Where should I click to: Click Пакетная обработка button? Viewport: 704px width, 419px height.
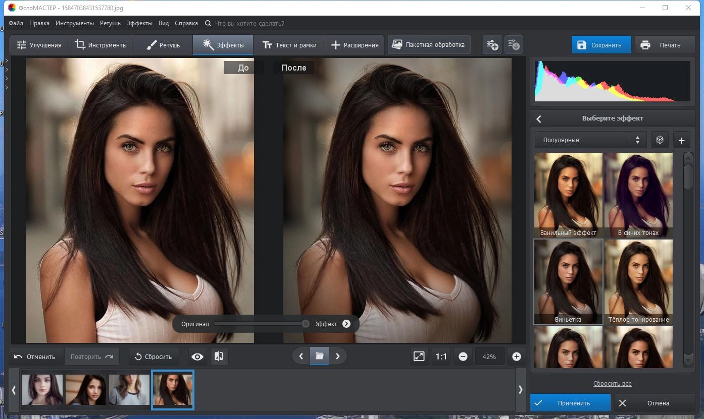[x=429, y=44]
